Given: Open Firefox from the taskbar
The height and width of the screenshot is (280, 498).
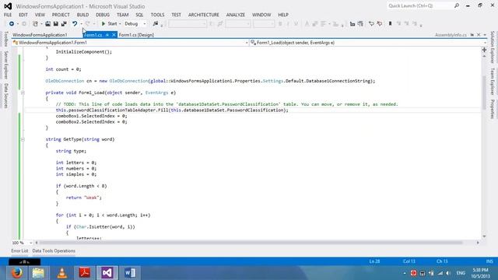Looking at the screenshot, I should [x=17, y=273].
